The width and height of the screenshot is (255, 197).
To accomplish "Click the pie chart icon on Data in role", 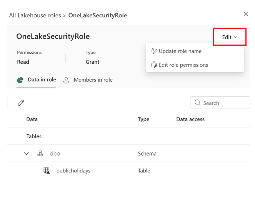I will (20, 80).
